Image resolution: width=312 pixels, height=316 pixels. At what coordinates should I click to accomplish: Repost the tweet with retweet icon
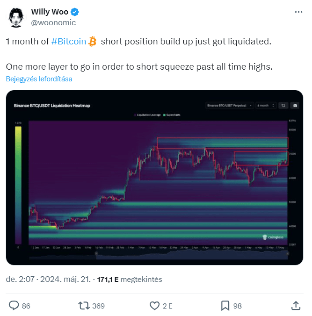coord(84,306)
